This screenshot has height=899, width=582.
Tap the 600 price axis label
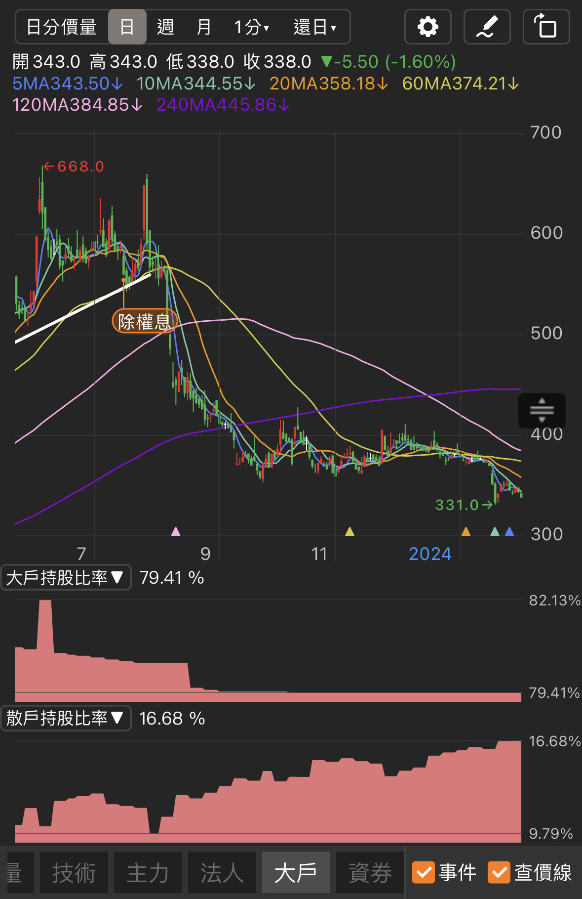tap(546, 233)
